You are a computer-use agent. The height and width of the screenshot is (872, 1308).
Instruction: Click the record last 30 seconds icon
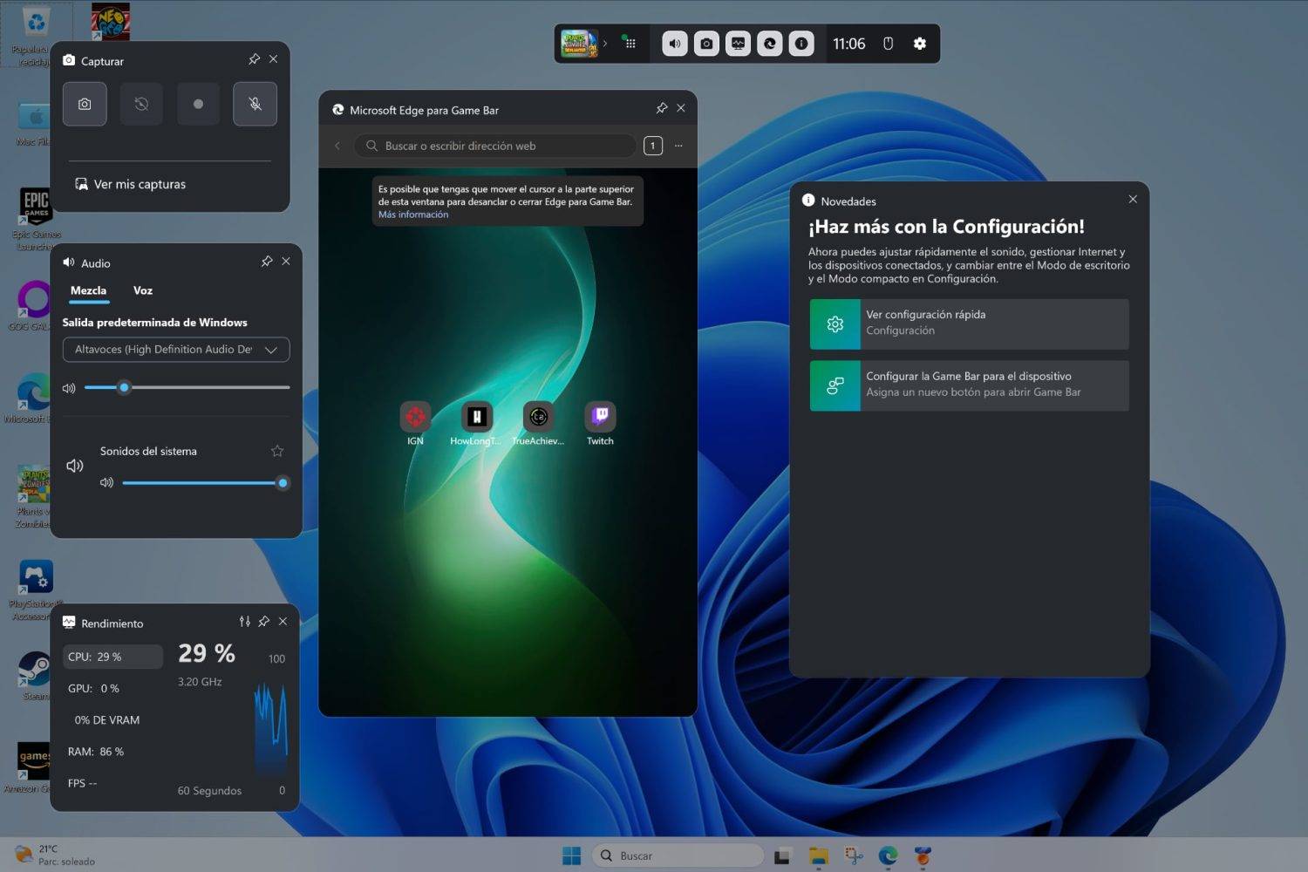141,104
